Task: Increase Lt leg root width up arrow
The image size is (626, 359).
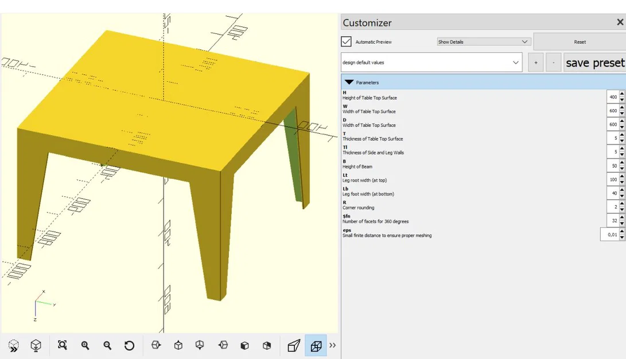Action: pos(621,177)
